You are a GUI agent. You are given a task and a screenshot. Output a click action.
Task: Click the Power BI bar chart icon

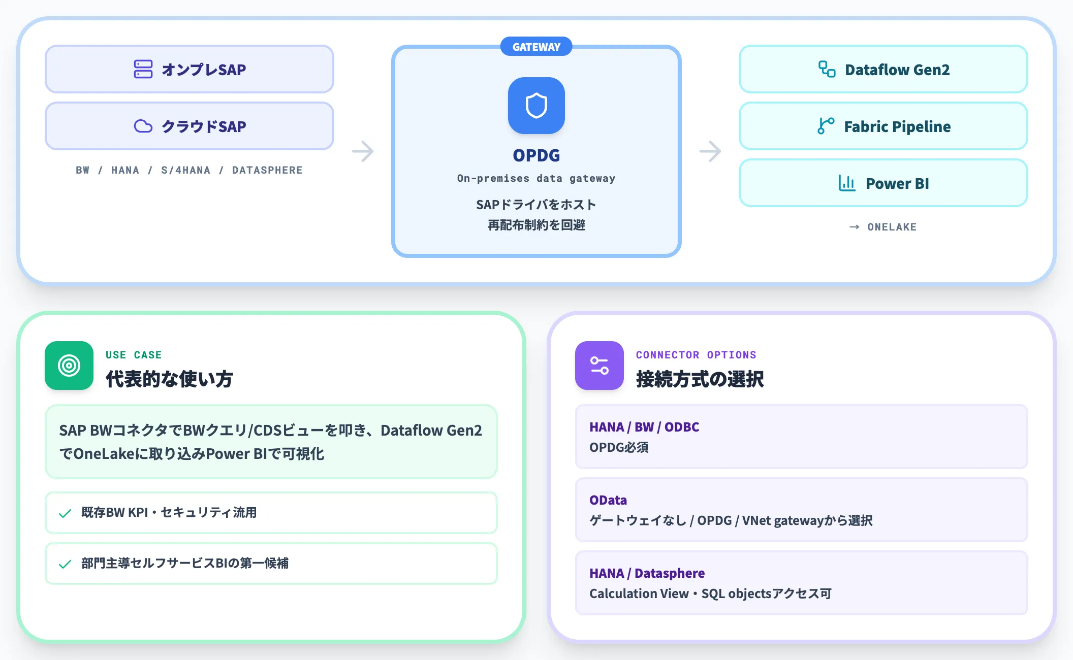(847, 183)
